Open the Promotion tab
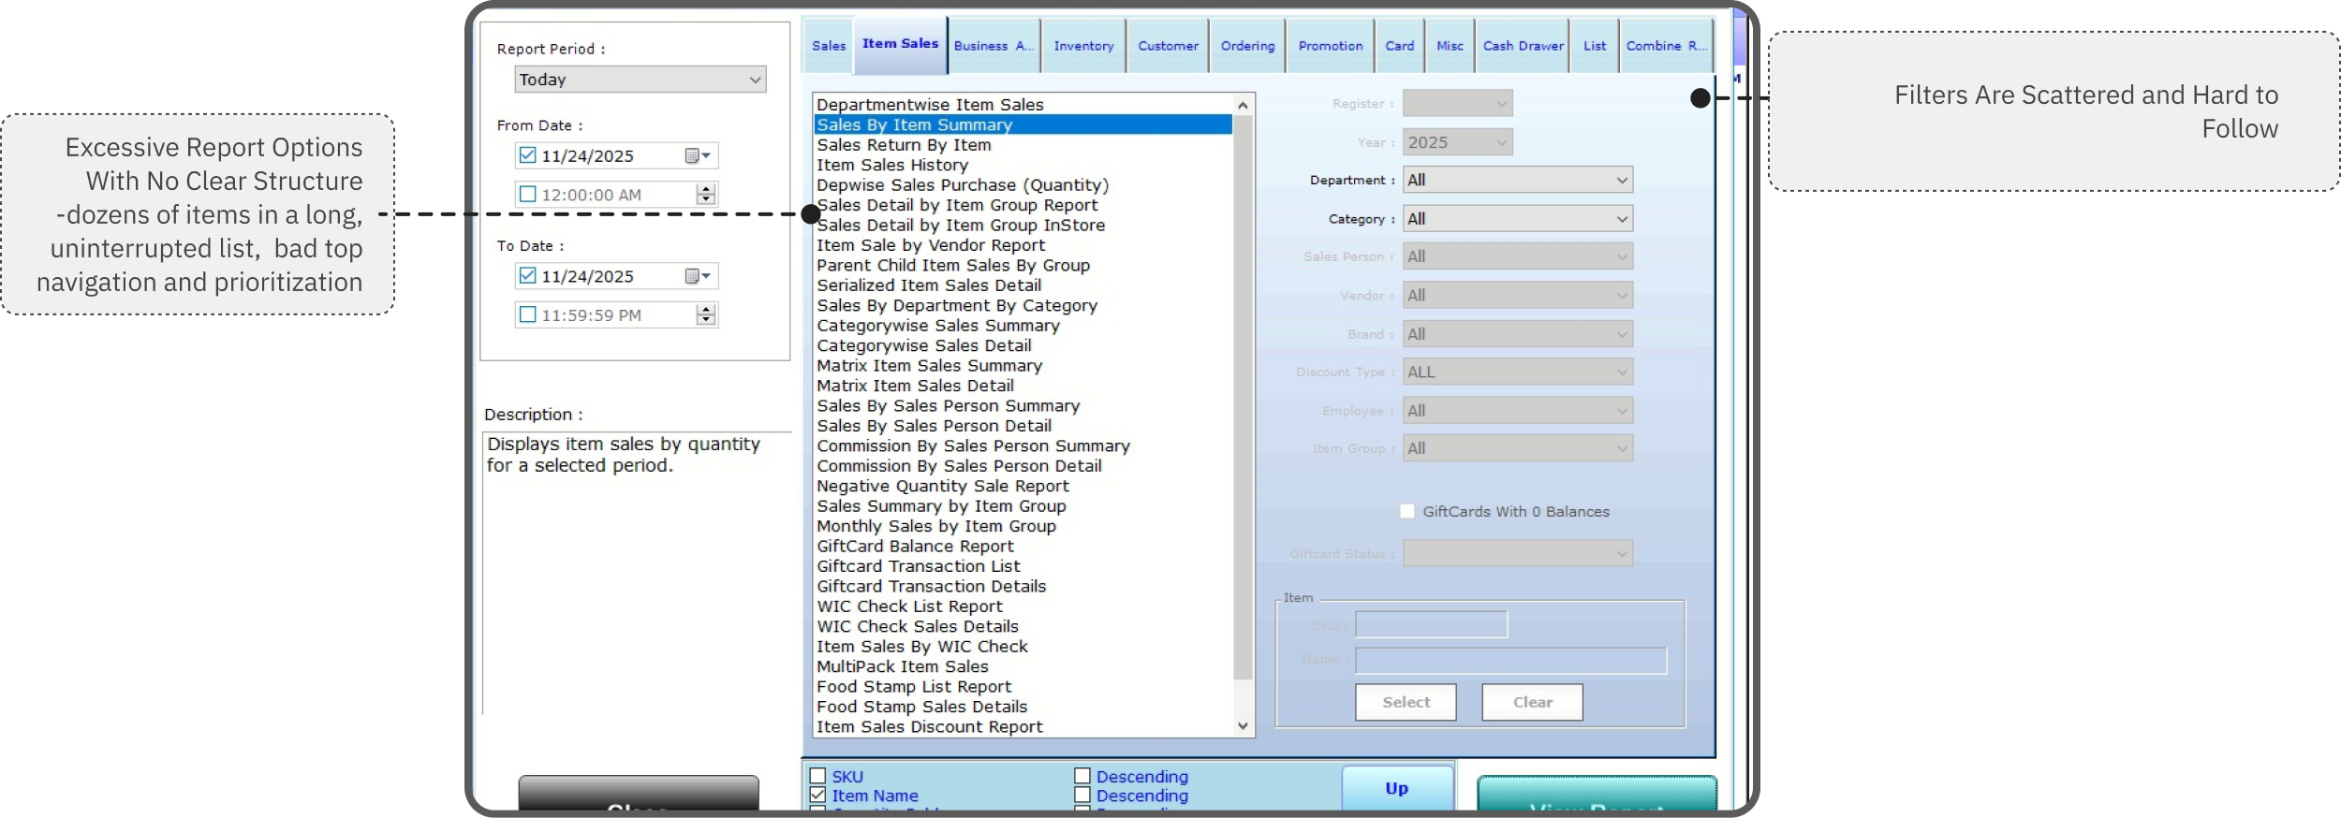The width and height of the screenshot is (2341, 818). (1330, 46)
